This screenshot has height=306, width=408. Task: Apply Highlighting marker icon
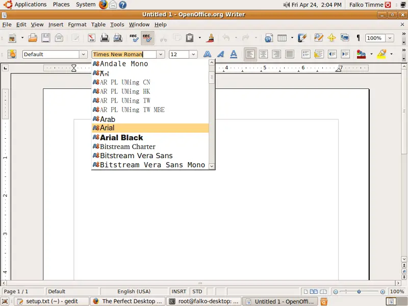[x=381, y=54]
